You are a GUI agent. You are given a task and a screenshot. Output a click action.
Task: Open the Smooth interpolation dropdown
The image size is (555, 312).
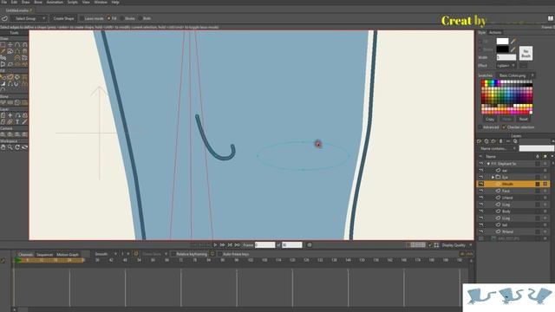tap(105, 254)
